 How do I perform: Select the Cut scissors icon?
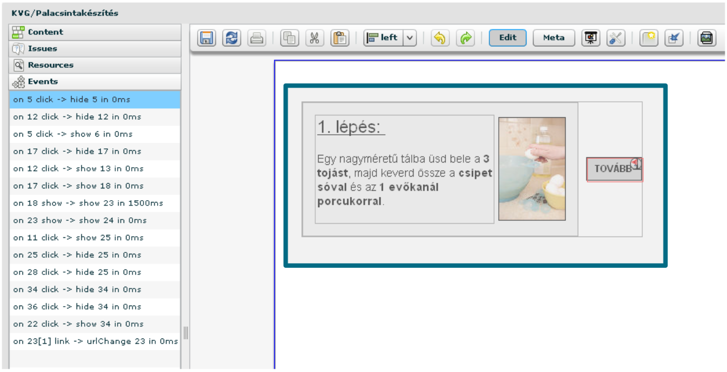(x=315, y=38)
